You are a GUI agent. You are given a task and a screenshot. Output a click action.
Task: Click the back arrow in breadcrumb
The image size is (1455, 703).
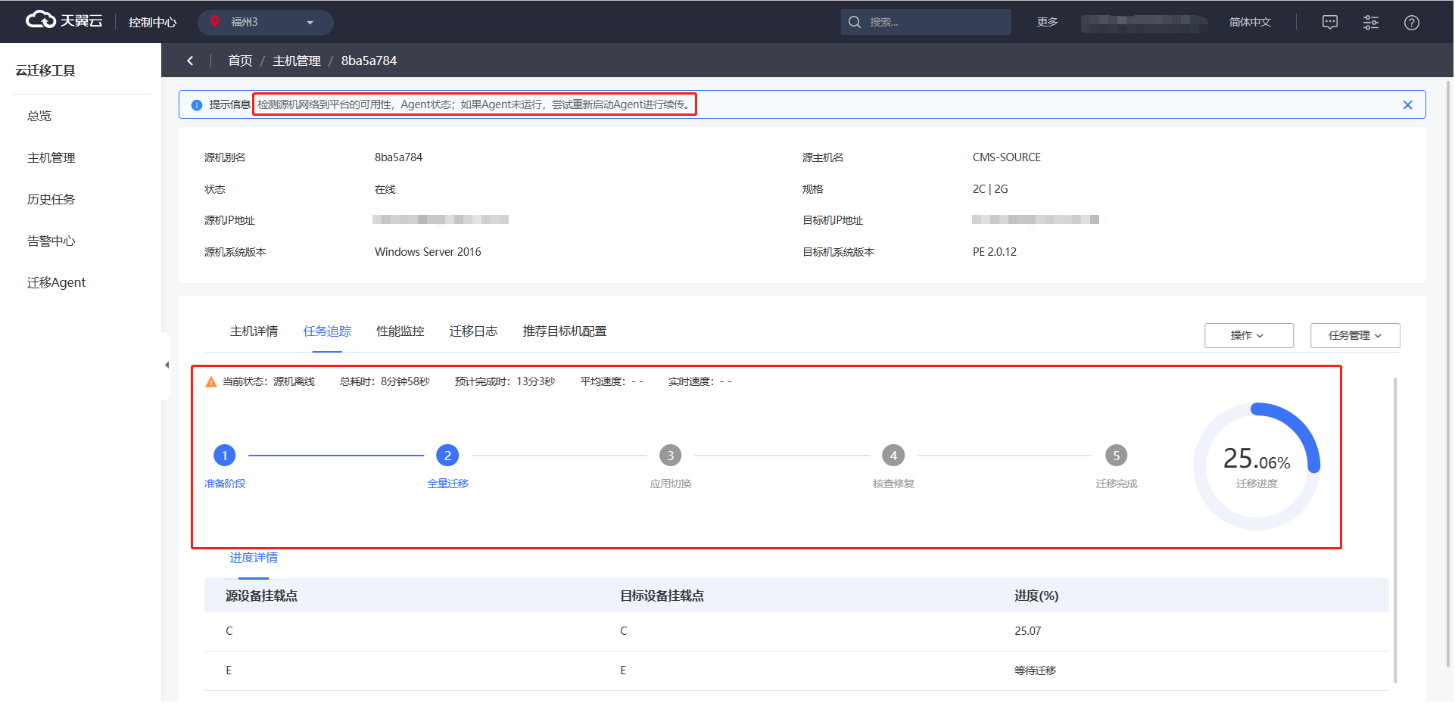point(190,61)
